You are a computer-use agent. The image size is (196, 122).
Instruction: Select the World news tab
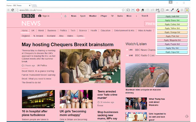[41, 30]
